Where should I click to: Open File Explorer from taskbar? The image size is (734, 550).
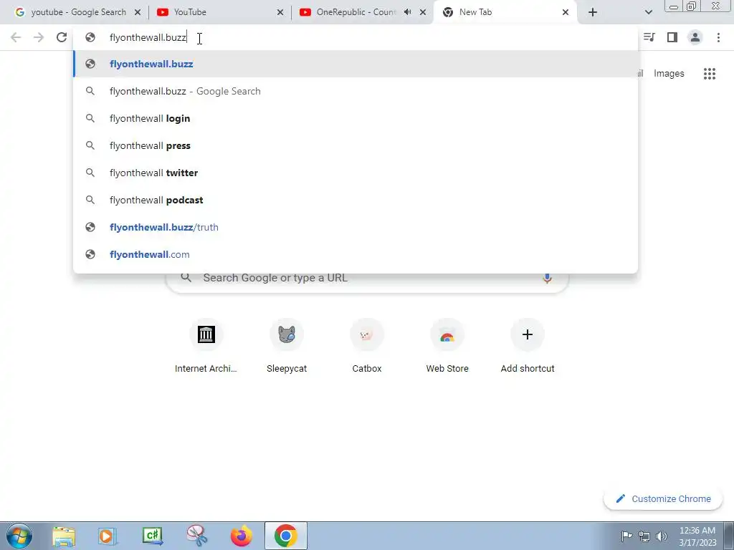pos(64,536)
